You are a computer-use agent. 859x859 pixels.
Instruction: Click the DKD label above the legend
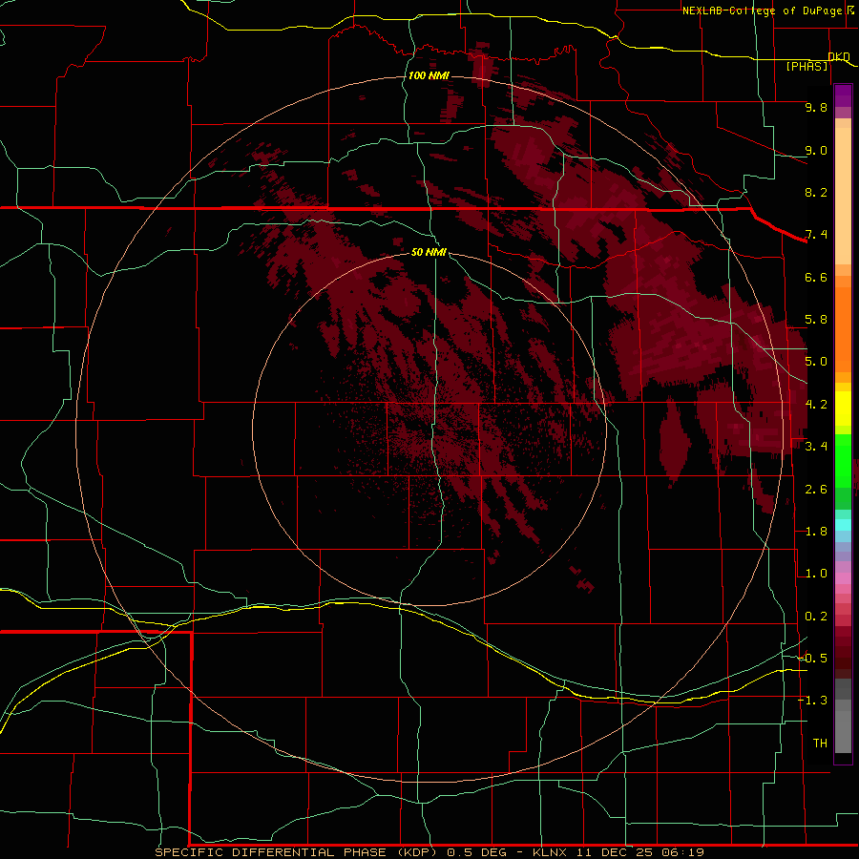coord(839,56)
